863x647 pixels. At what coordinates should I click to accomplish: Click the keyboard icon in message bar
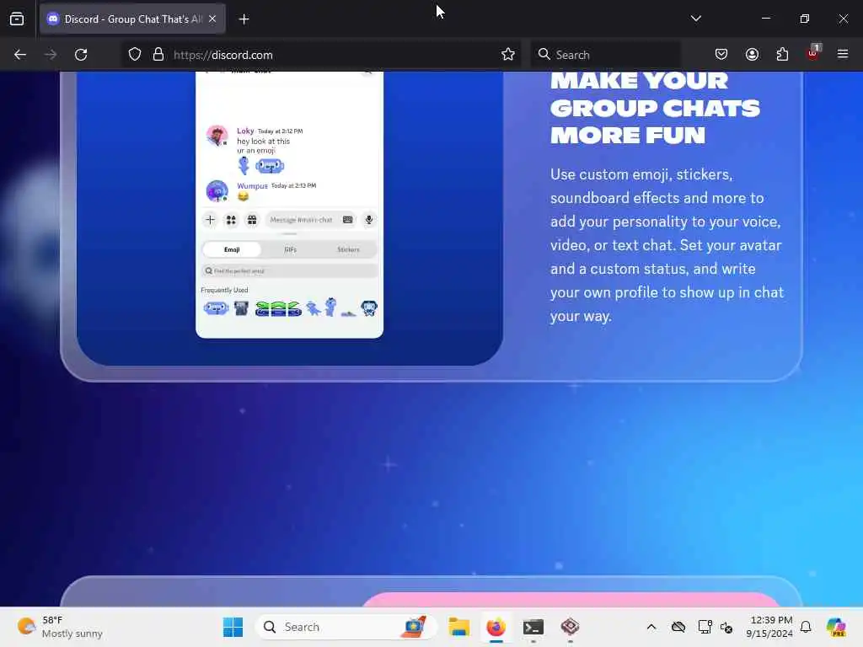click(347, 220)
